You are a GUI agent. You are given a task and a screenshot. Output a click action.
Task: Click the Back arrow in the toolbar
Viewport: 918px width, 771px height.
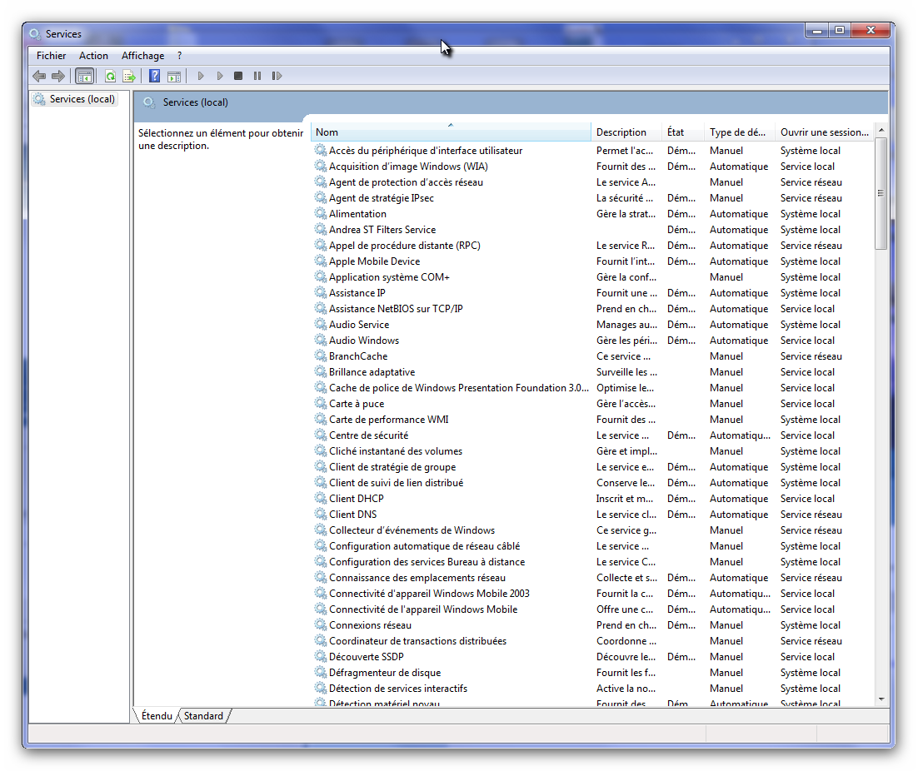39,76
